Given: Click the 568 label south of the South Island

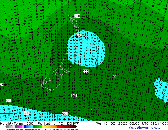Looking at the screenshot, I should 74,96.
